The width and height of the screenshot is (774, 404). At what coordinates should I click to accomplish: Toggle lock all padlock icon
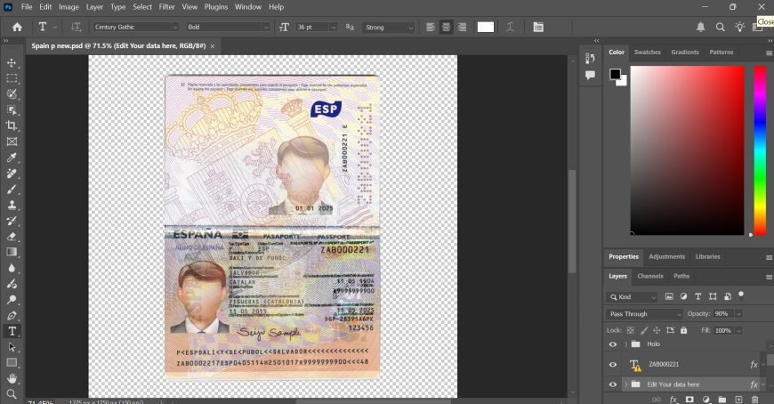click(683, 330)
